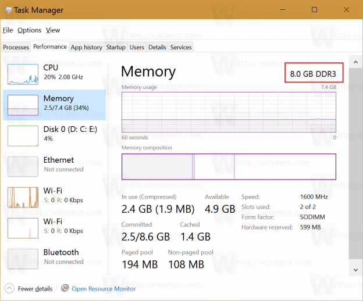Click the Paged pool 194 MB value
The image size is (363, 301).
pyautogui.click(x=140, y=264)
